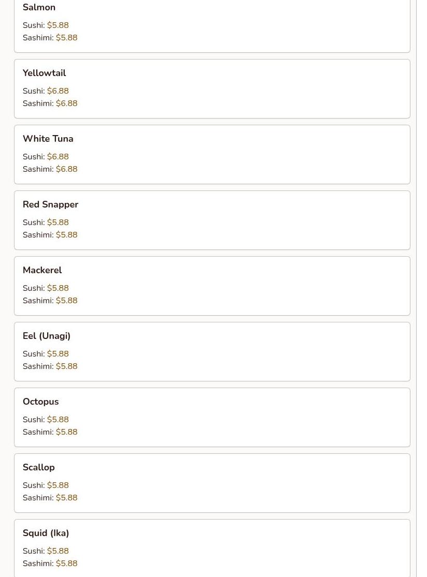Click Eel (Unagi) sashimi price
427x577 pixels.
67,366
